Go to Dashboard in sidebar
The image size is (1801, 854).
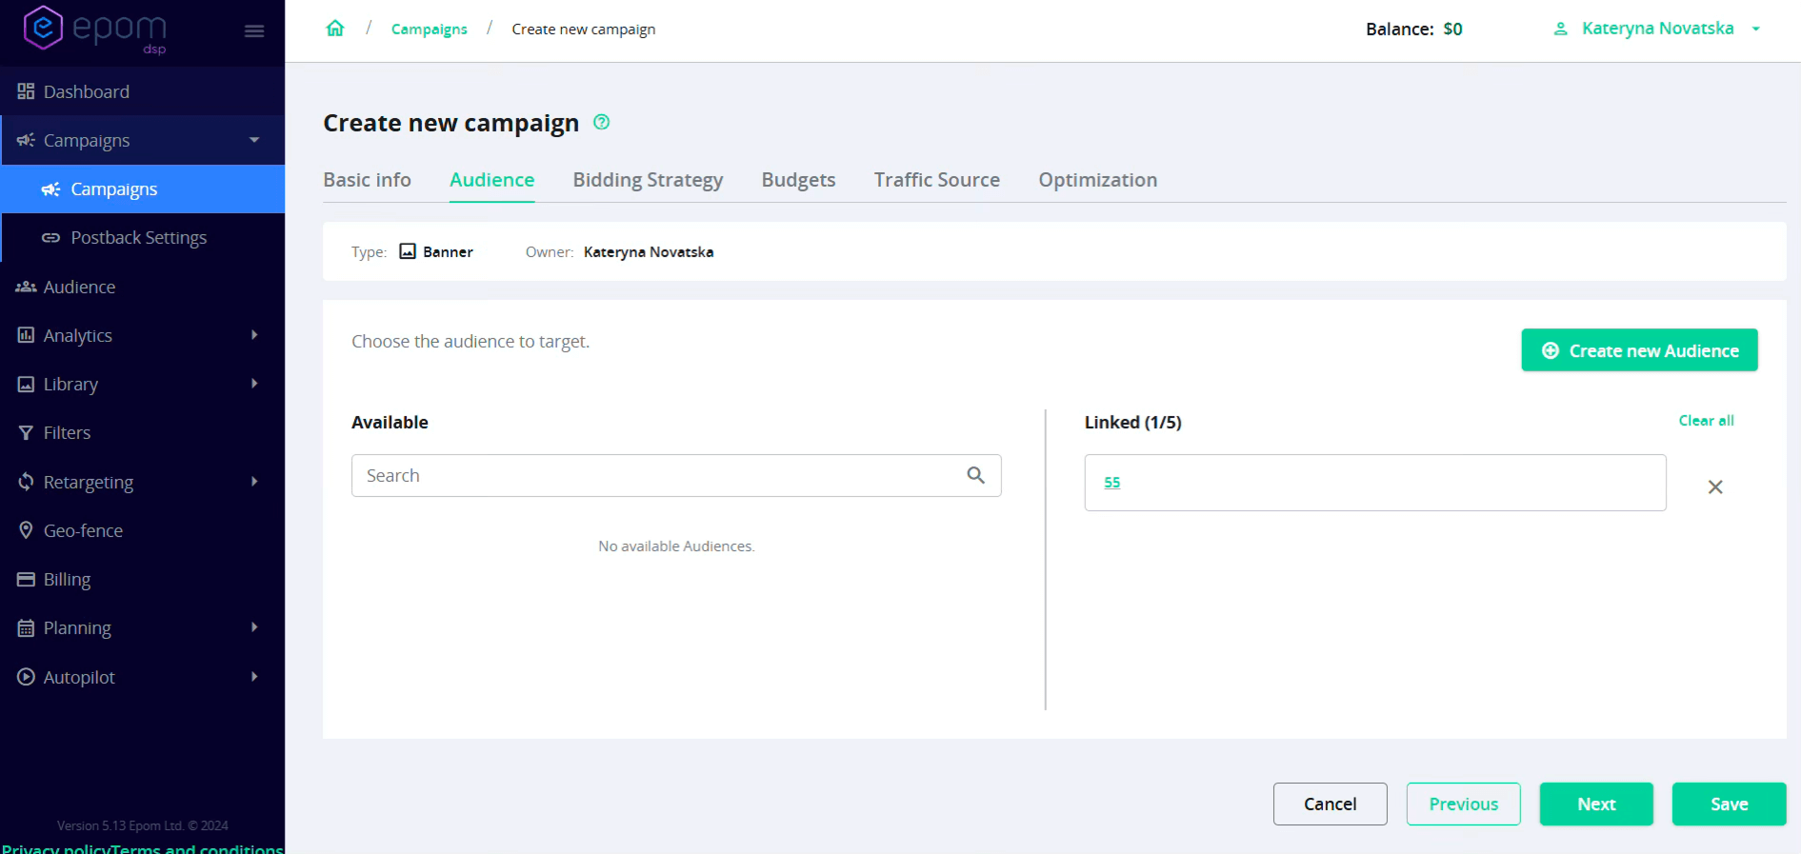(x=86, y=91)
